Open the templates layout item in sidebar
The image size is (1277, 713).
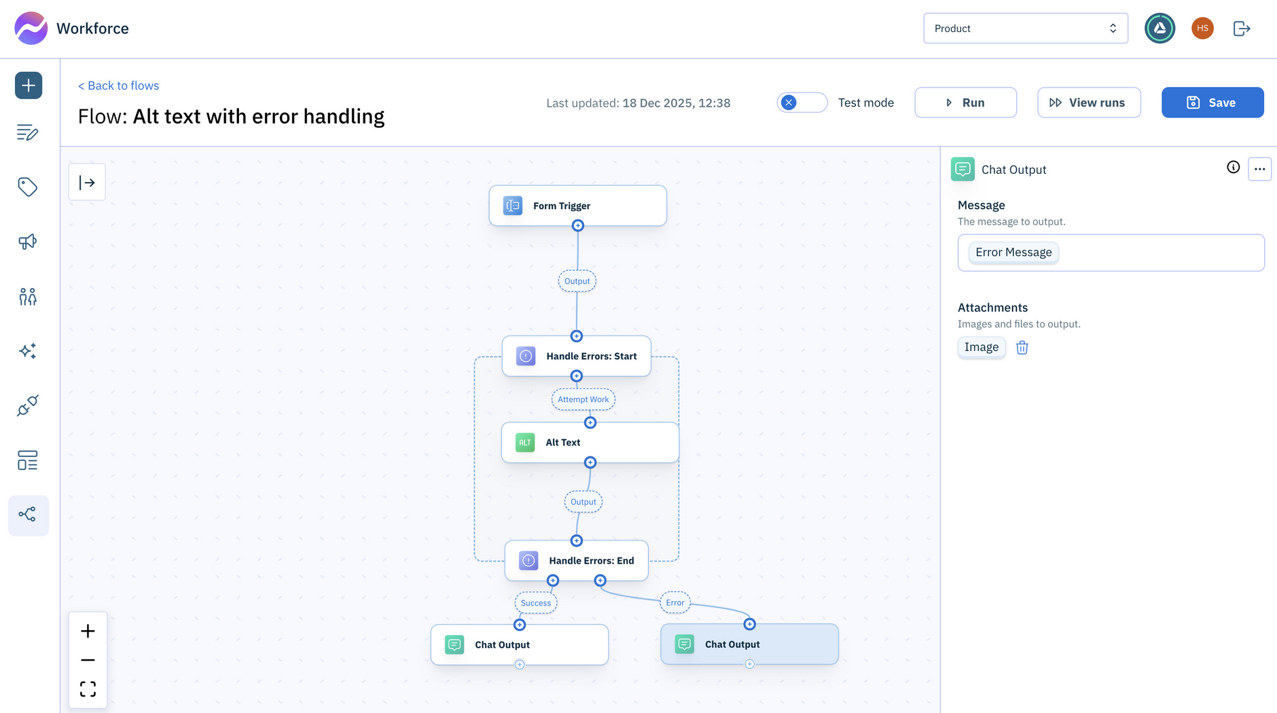(x=28, y=460)
